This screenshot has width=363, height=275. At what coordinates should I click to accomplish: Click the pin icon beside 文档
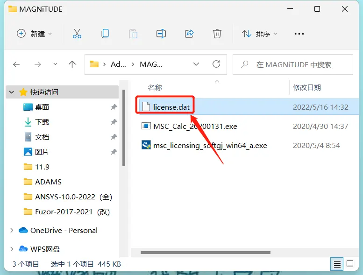(x=114, y=137)
